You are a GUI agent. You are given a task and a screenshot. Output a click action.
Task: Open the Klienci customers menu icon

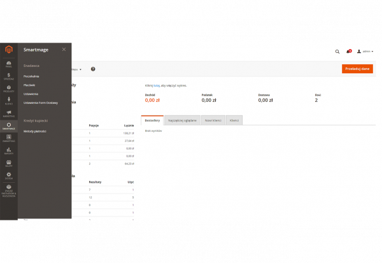point(9,101)
